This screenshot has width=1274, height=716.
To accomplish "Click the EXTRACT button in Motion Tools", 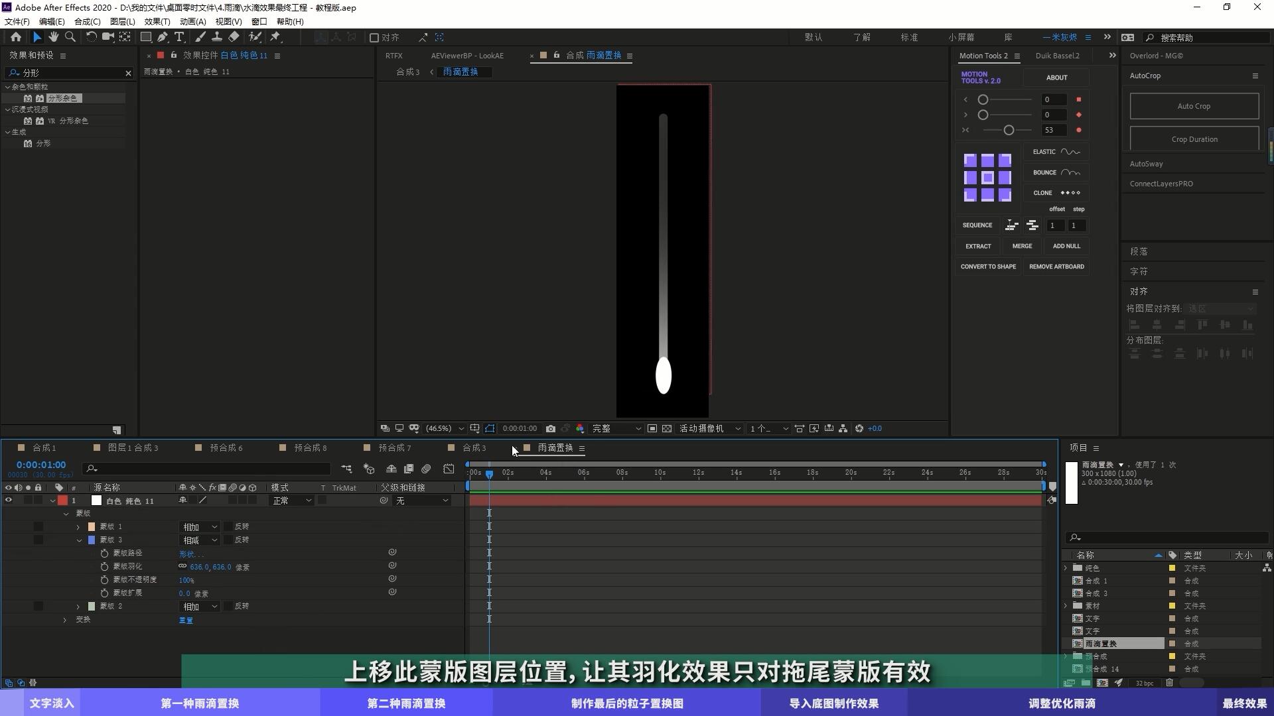I will [x=978, y=246].
